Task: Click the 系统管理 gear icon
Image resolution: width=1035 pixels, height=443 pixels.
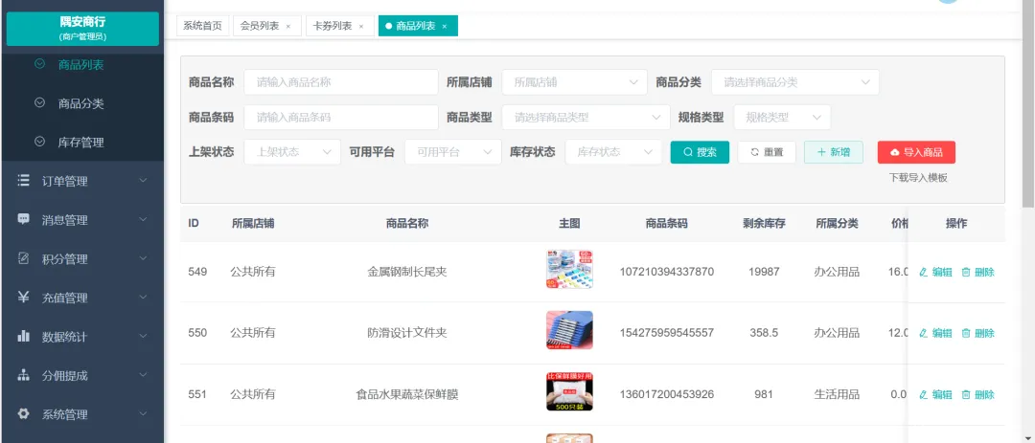Action: point(23,414)
